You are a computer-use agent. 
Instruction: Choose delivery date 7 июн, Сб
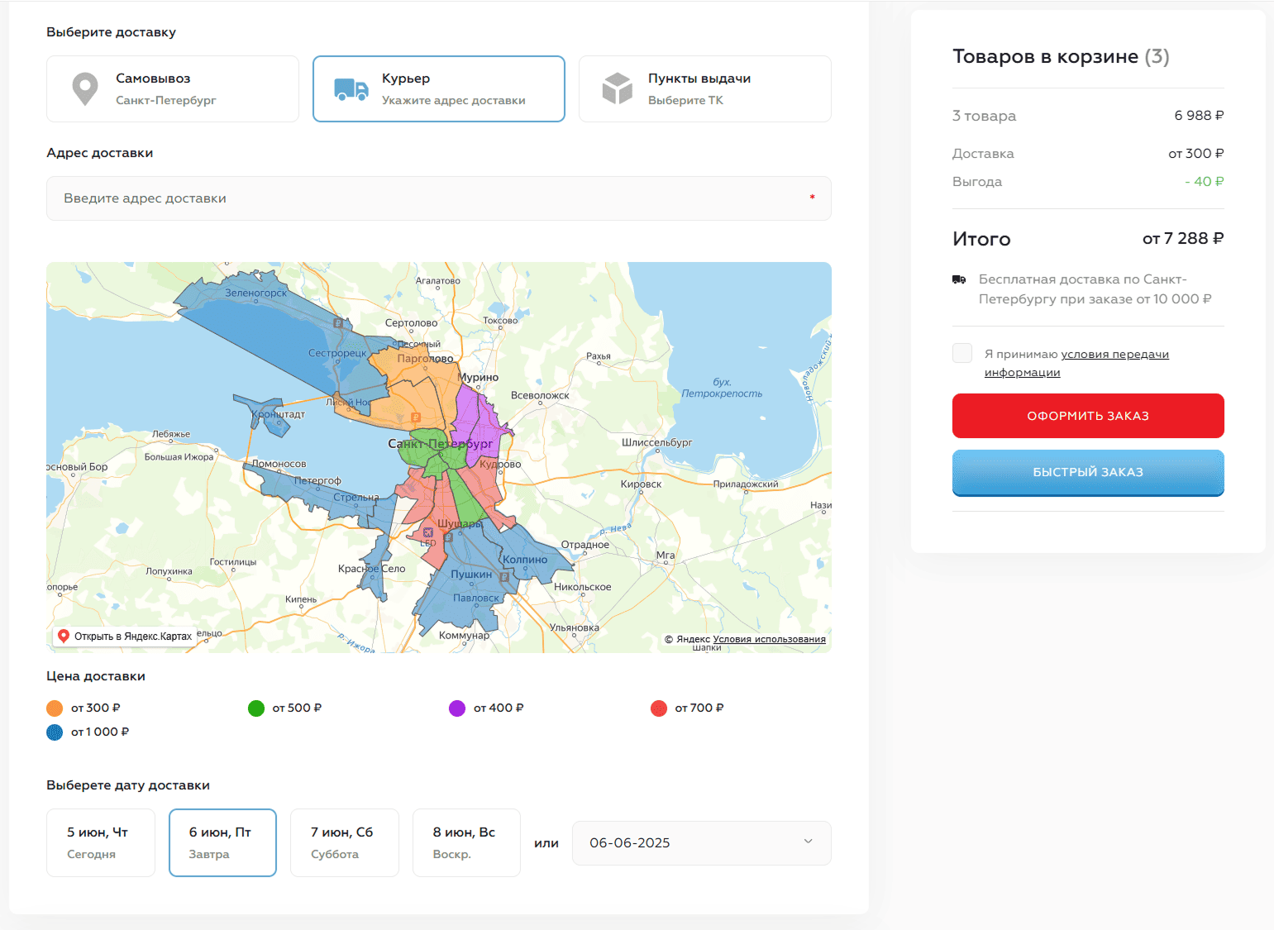pos(345,842)
